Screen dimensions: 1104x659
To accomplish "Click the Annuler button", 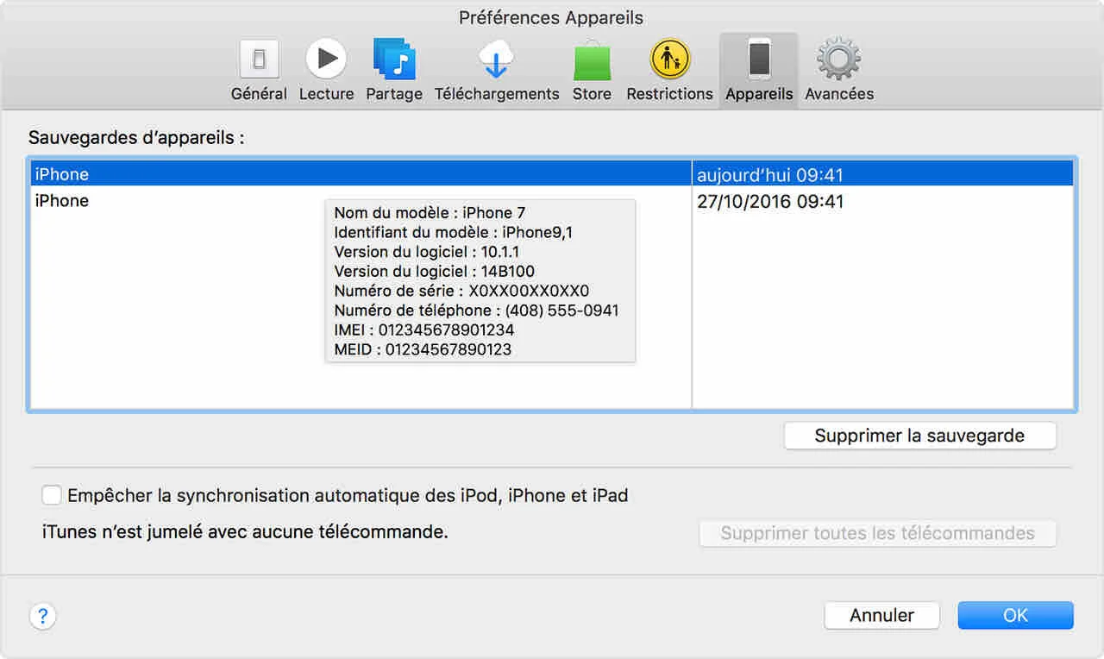I will click(x=881, y=615).
